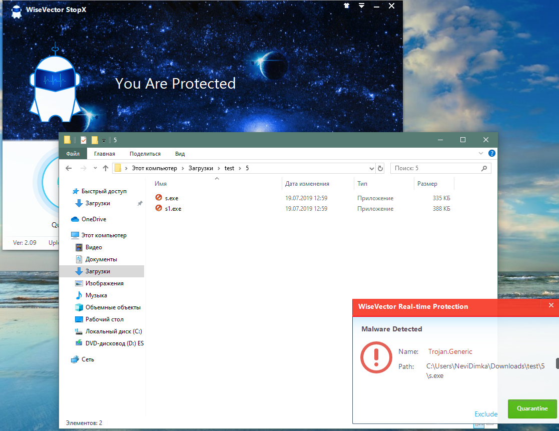Open Сеть in the navigation pane
The image size is (559, 431).
tap(88, 359)
